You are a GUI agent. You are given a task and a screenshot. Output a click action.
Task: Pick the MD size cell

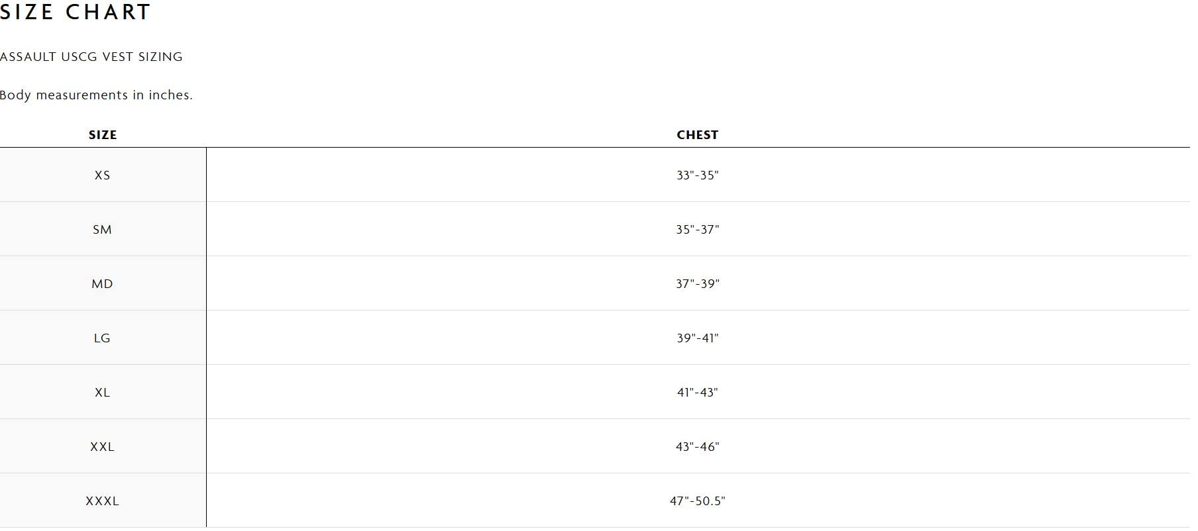tap(102, 284)
